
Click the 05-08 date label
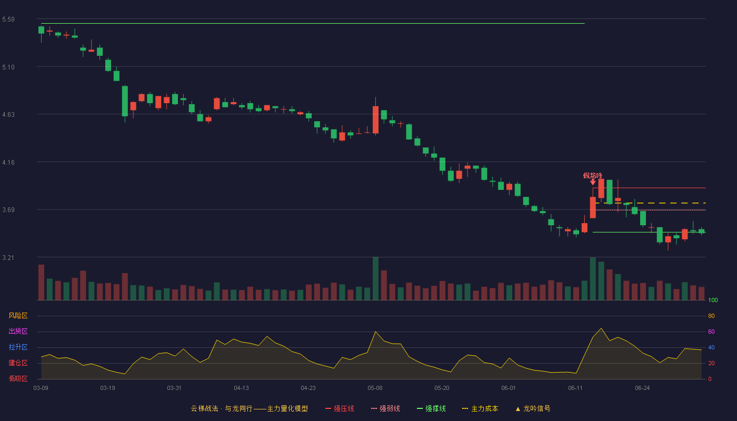375,388
